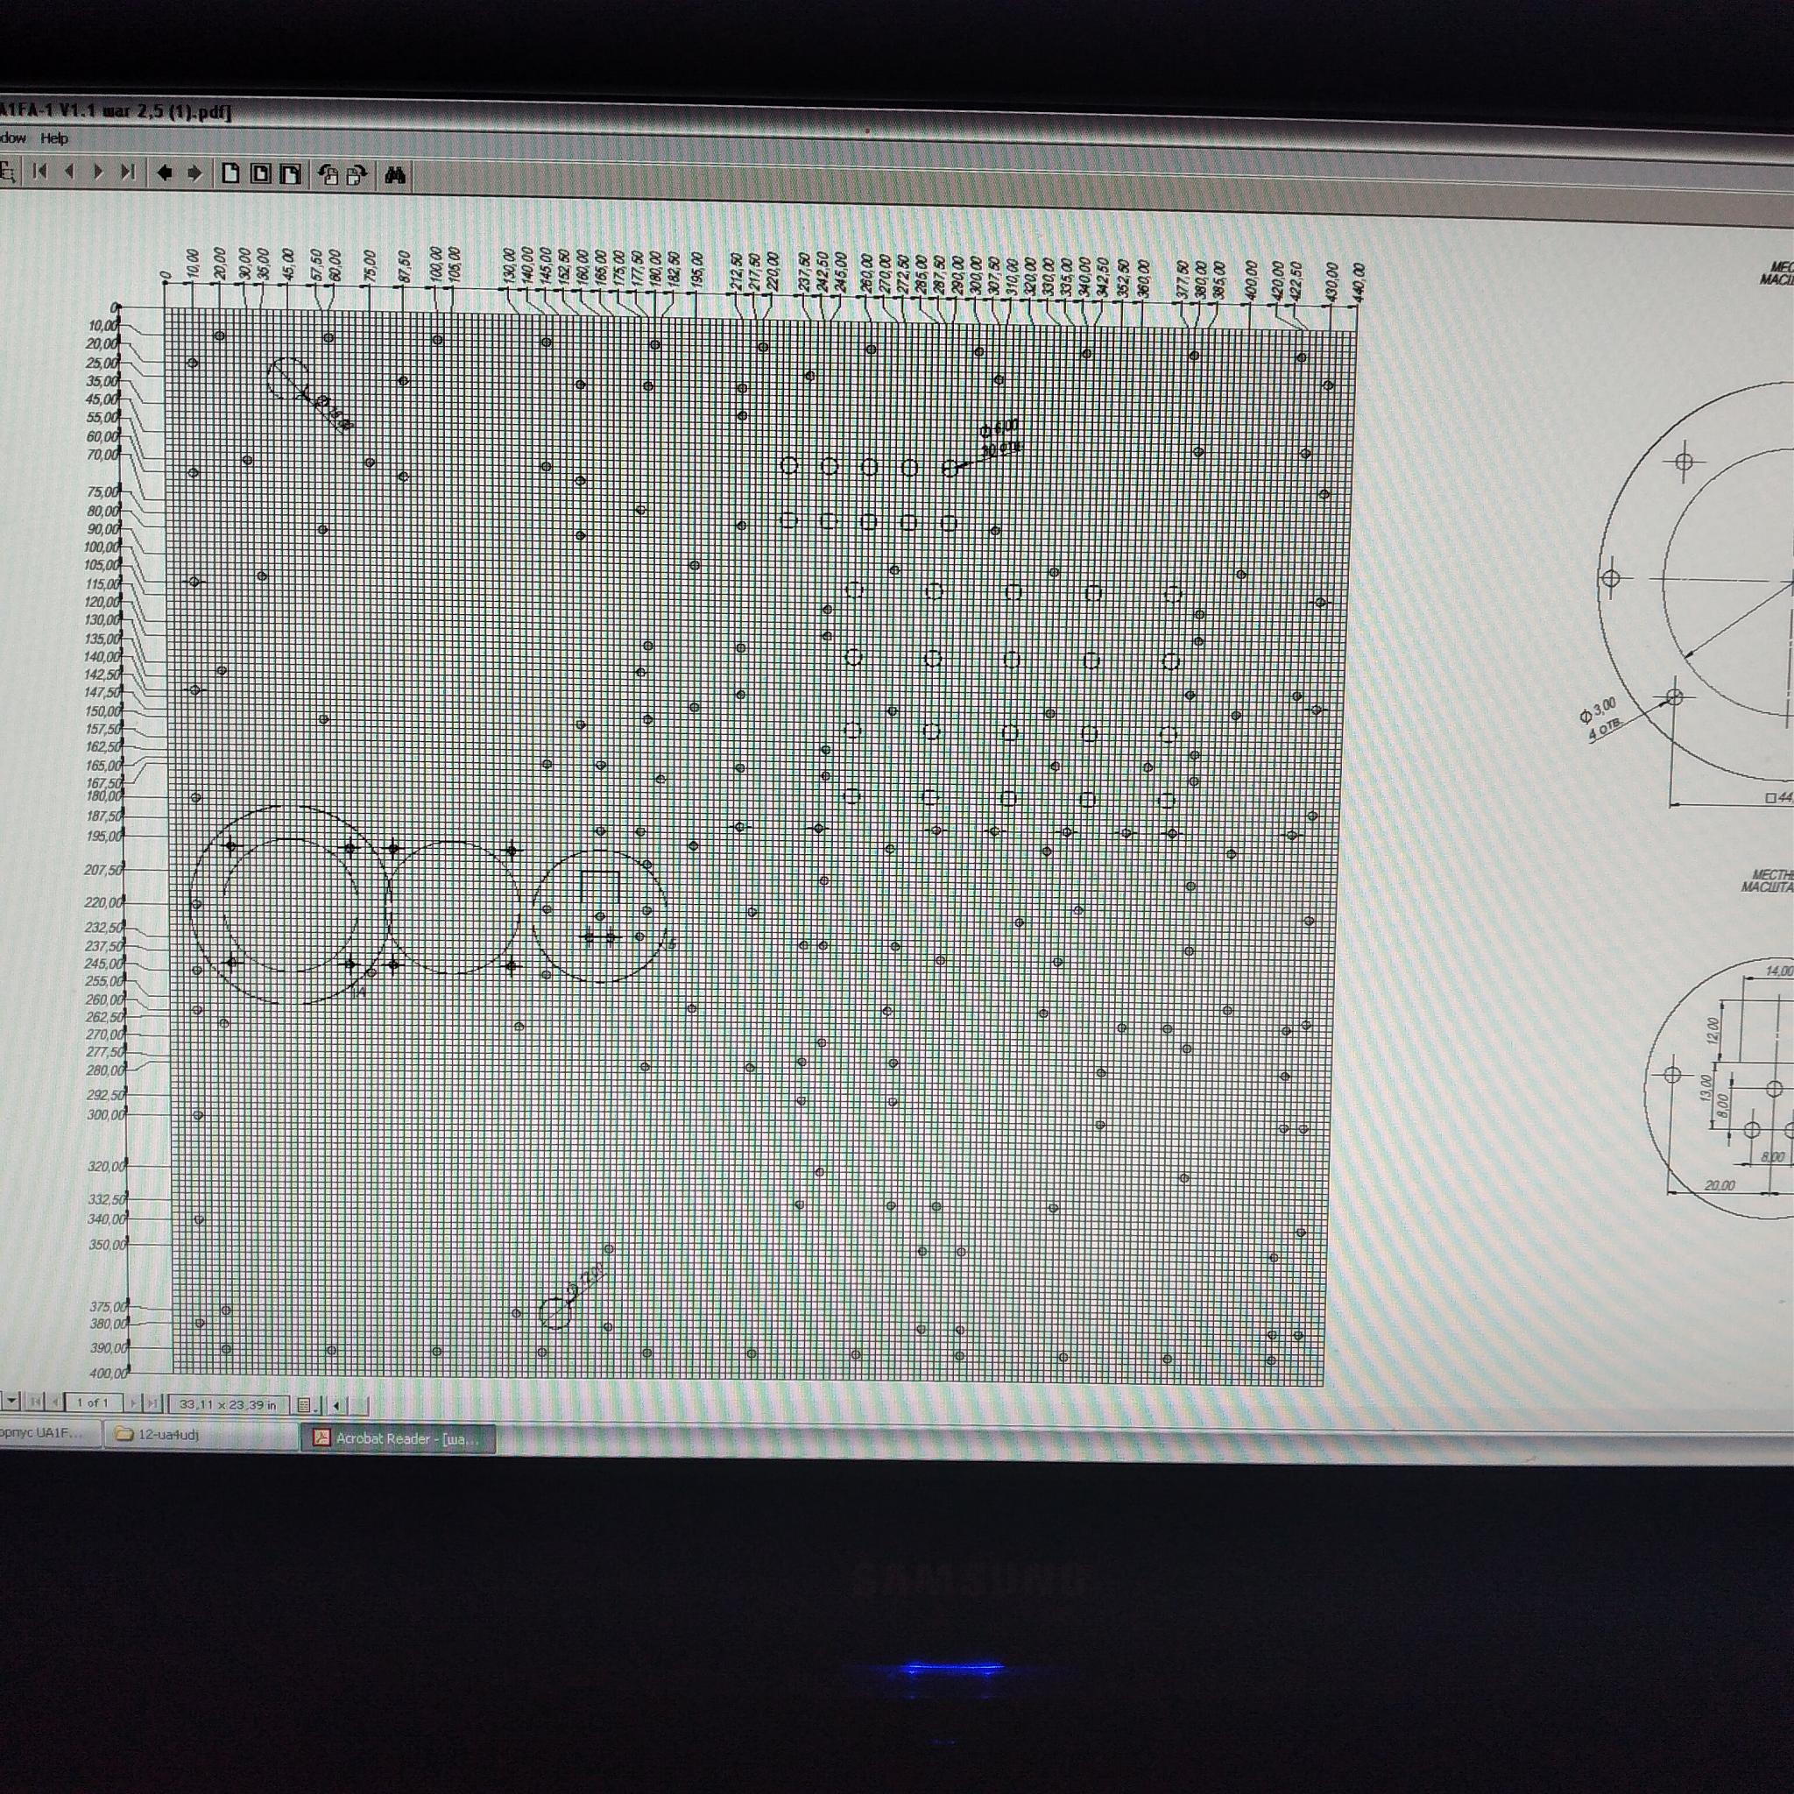Open Find with the binoculars icon
Viewport: 1794px width, 1794px height.
click(x=395, y=175)
